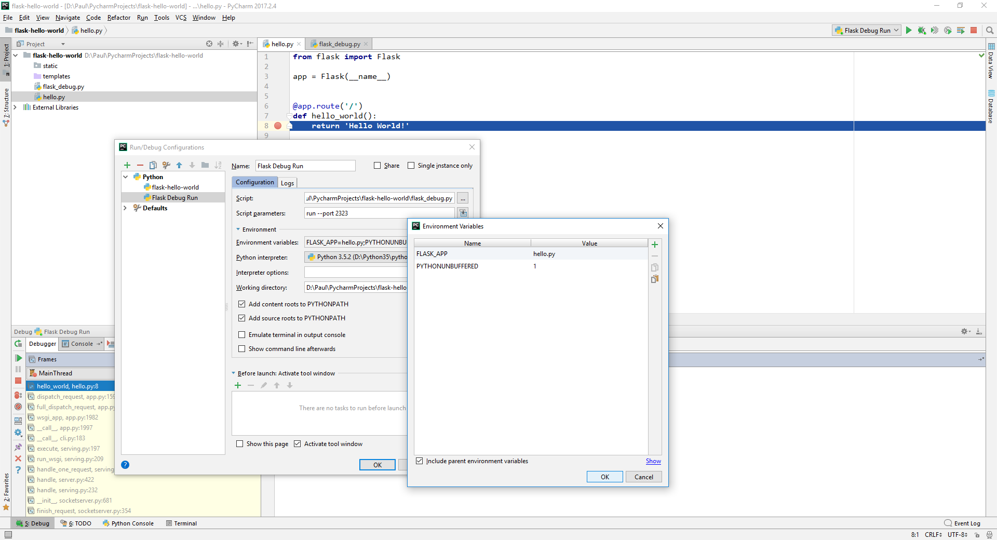997x540 pixels.
Task: Add environment variable with green plus
Action: coord(655,245)
